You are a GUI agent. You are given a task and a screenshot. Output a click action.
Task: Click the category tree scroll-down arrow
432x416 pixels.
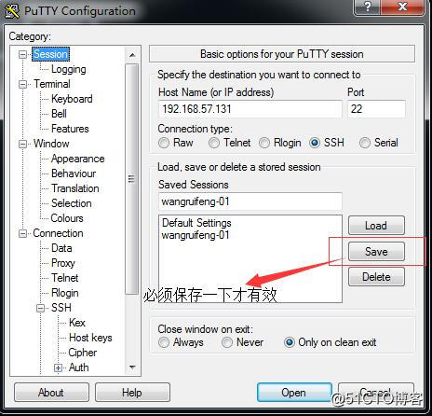(x=132, y=367)
